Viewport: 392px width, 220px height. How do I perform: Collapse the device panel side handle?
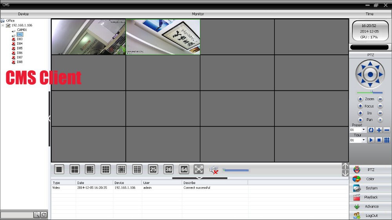click(49, 119)
